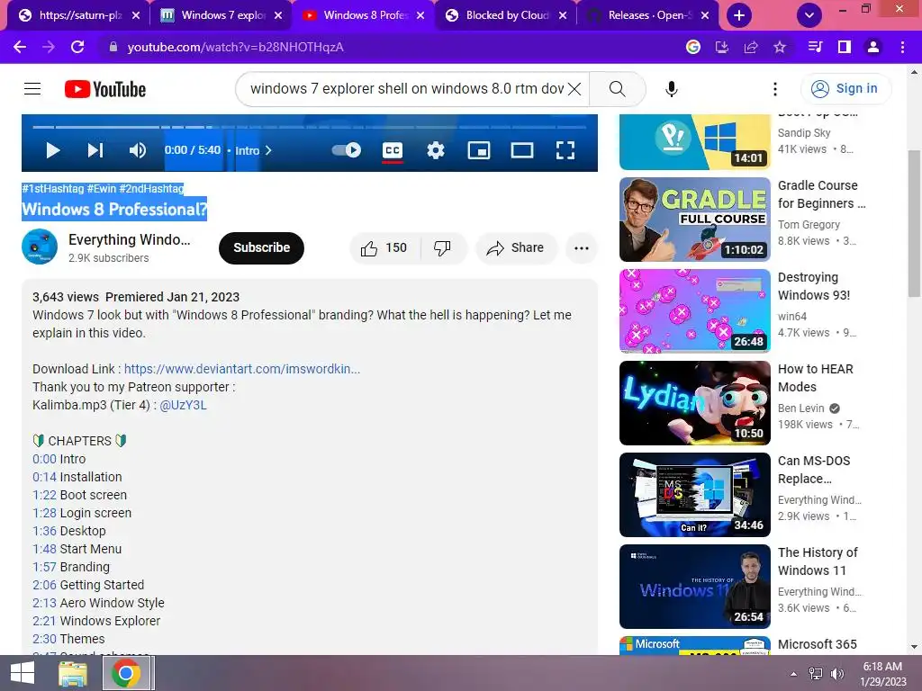Toggle closed captions CC button
The height and width of the screenshot is (691, 922).
[x=393, y=150]
